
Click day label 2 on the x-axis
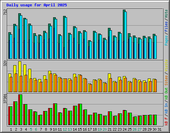tap(16, 129)
